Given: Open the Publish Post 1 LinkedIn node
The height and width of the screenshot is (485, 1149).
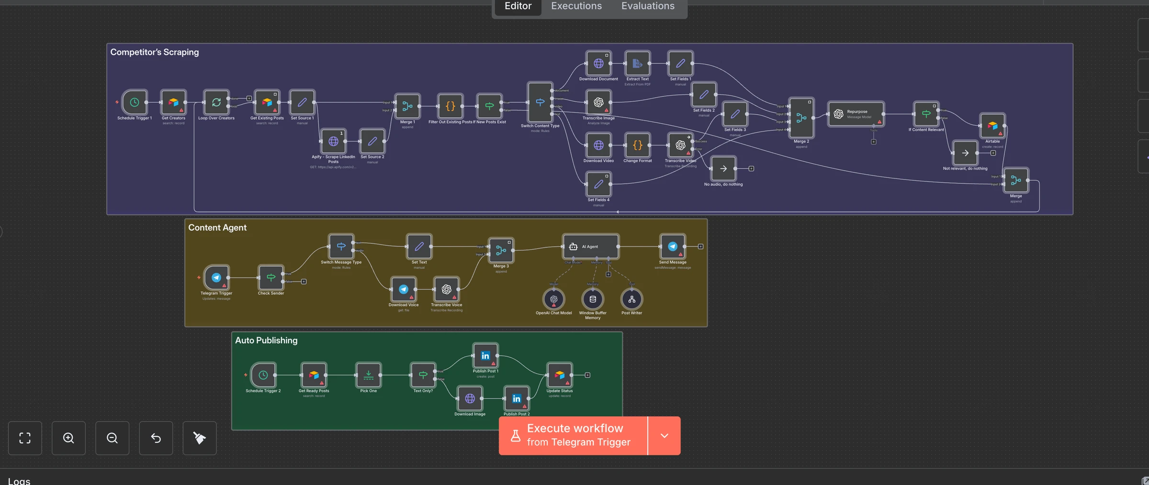Looking at the screenshot, I should (x=485, y=355).
